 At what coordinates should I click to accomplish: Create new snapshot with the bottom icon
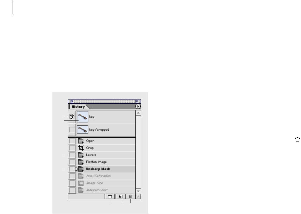coord(121,196)
